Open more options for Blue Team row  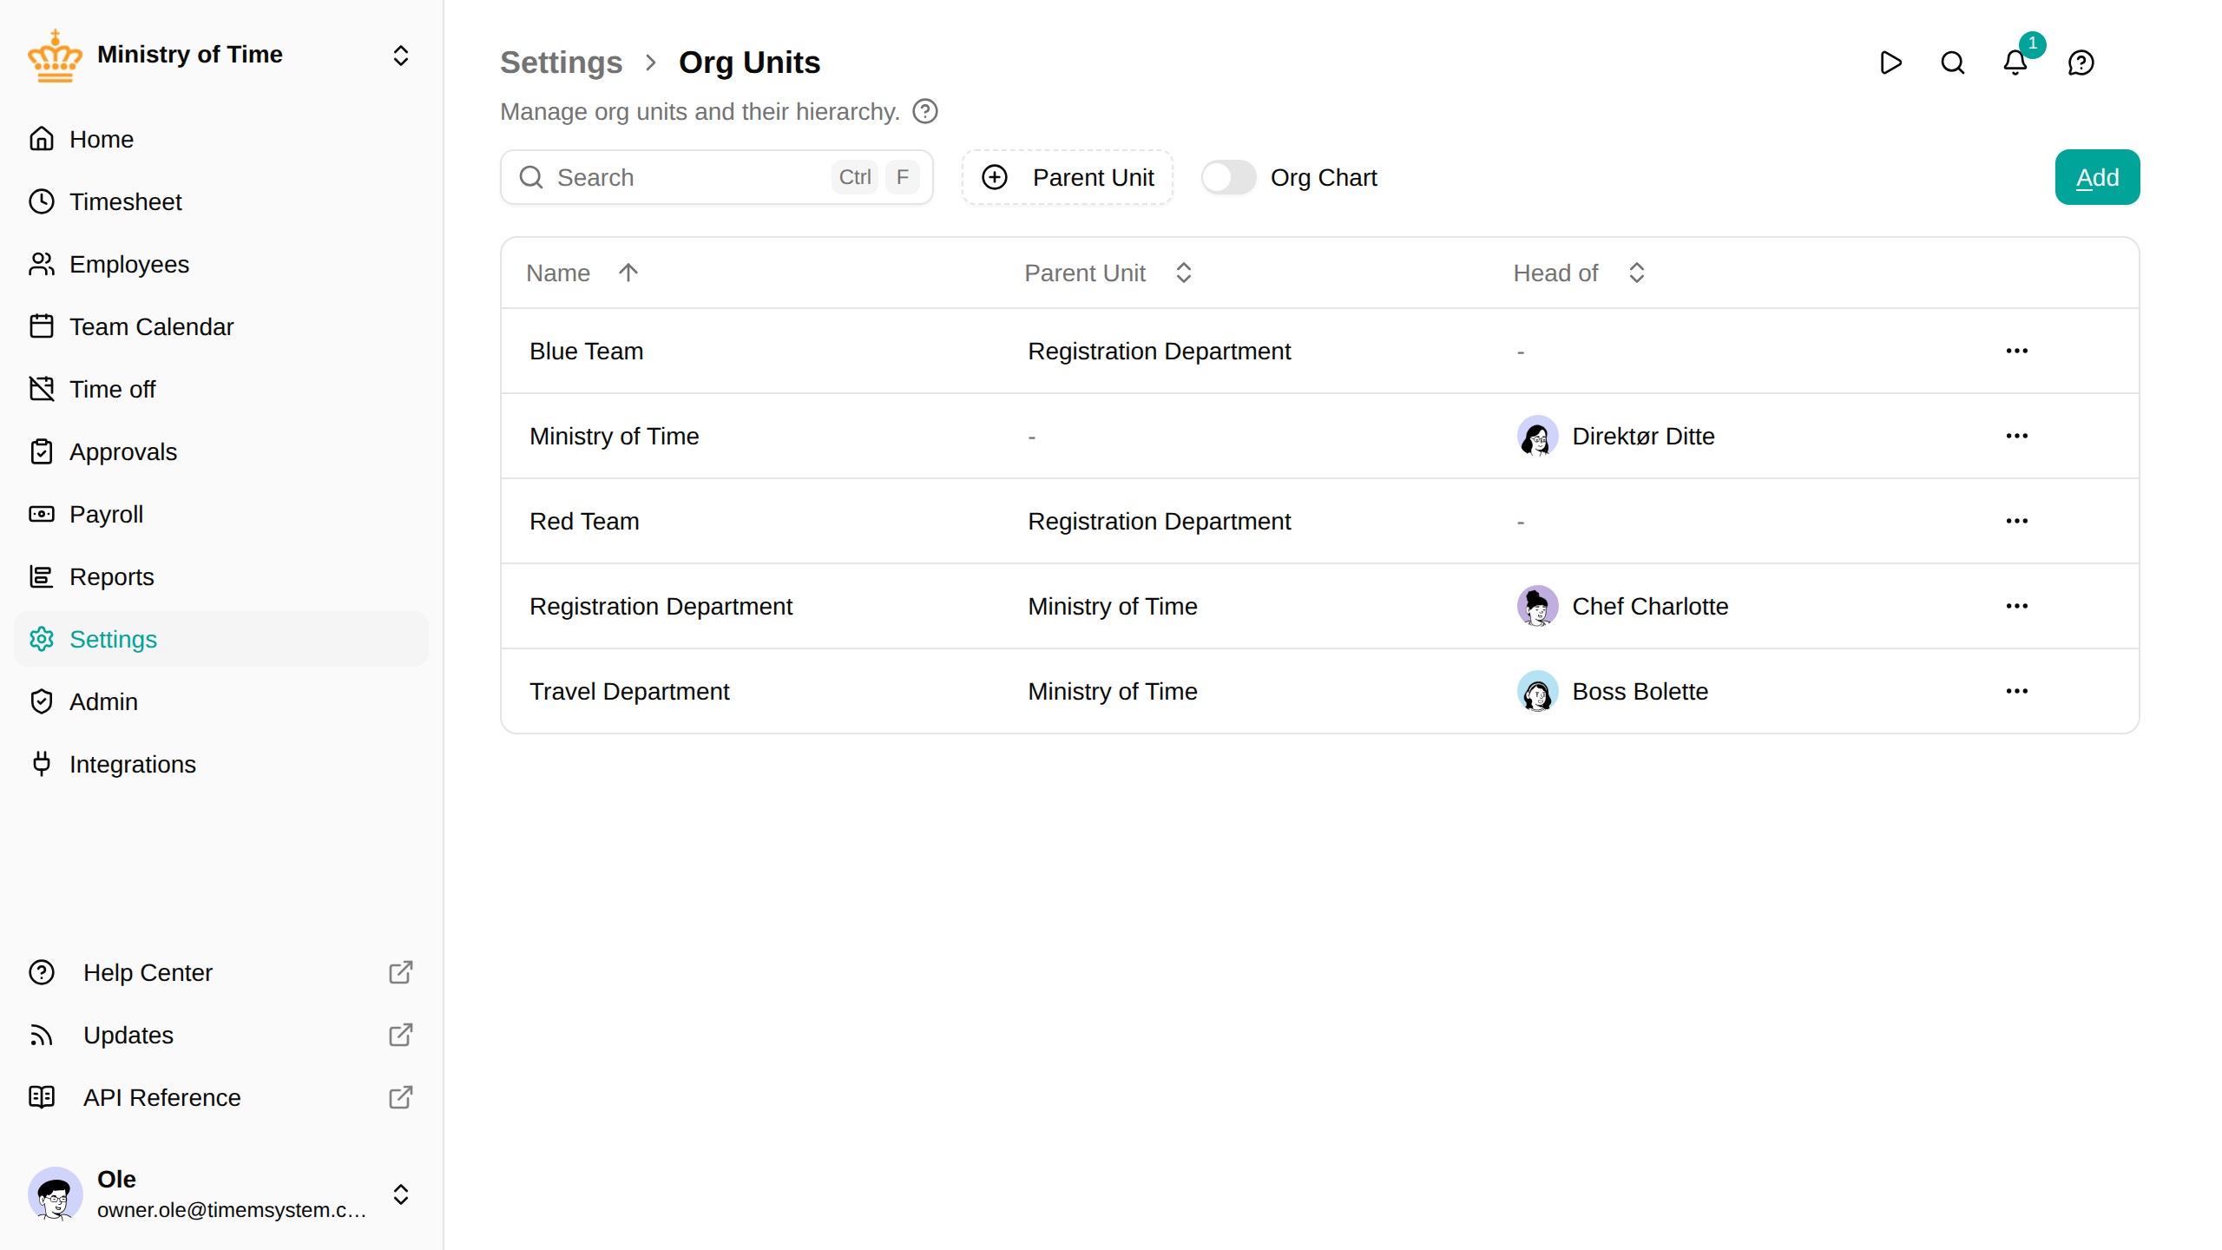click(2016, 351)
